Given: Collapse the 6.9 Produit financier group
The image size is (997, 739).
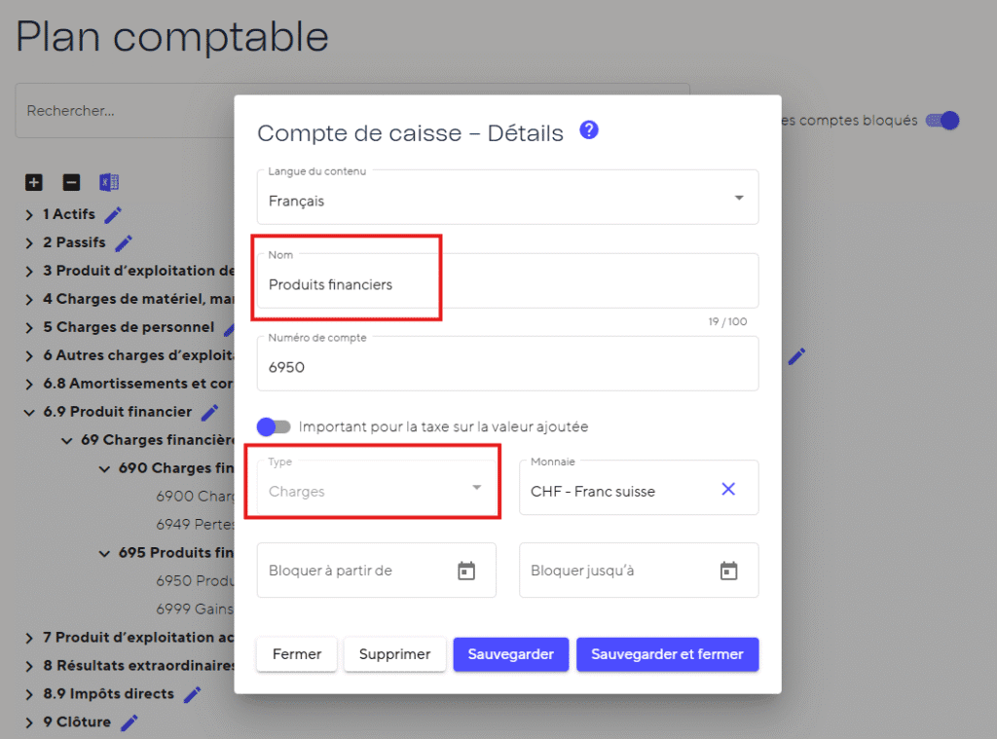Looking at the screenshot, I should (x=30, y=412).
